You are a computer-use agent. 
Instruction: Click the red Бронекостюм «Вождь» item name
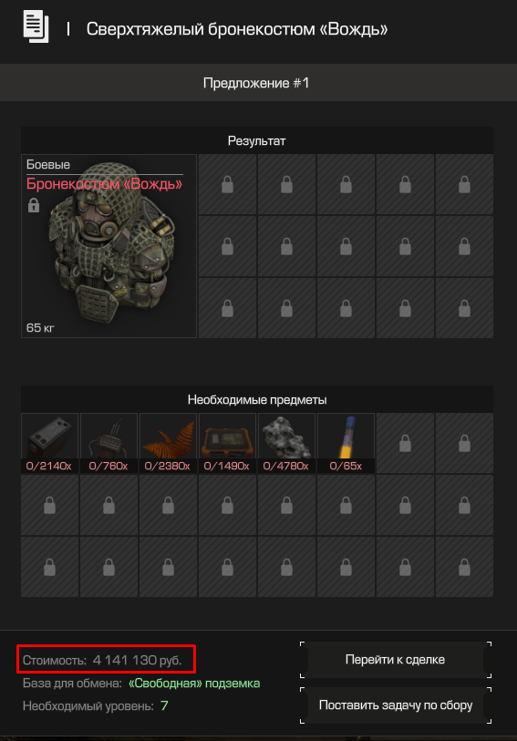coord(105,184)
